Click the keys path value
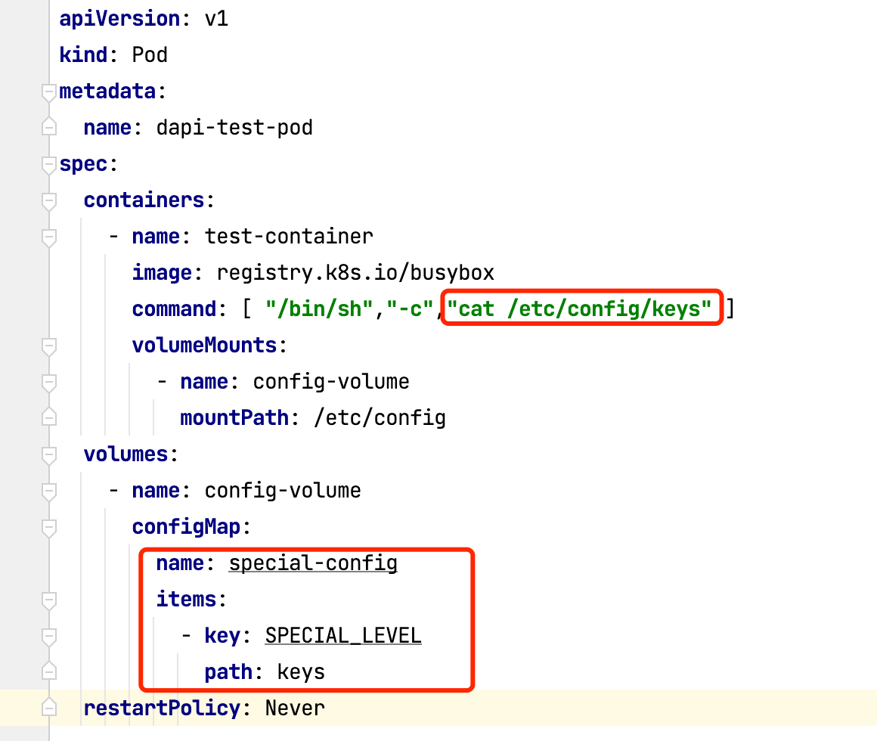The image size is (877, 741). 301,672
